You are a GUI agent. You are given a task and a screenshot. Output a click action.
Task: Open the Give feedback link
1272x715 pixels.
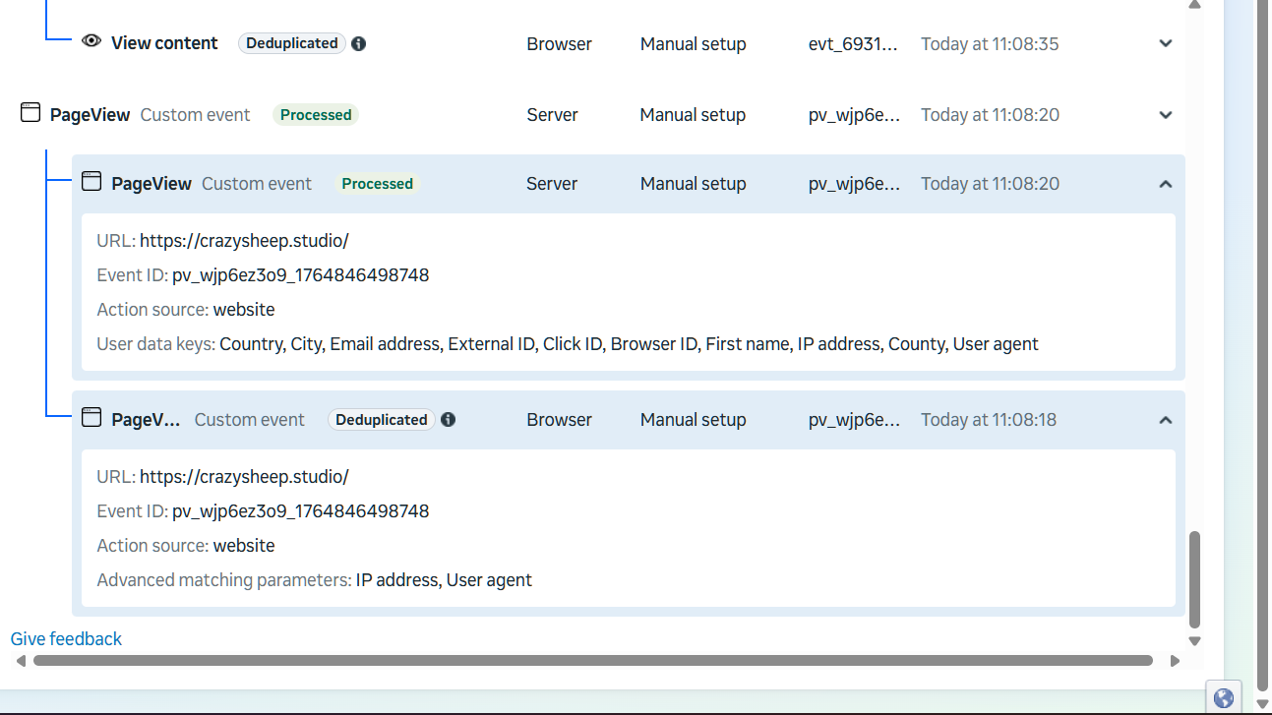(66, 639)
